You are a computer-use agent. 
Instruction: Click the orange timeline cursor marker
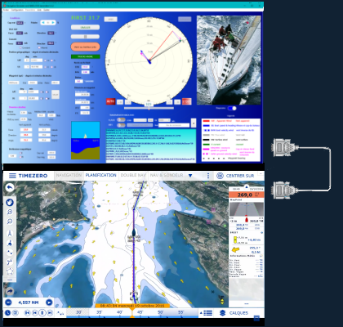click(132, 312)
